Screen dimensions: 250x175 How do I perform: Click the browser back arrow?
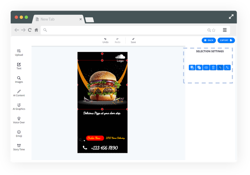click(x=17, y=30)
